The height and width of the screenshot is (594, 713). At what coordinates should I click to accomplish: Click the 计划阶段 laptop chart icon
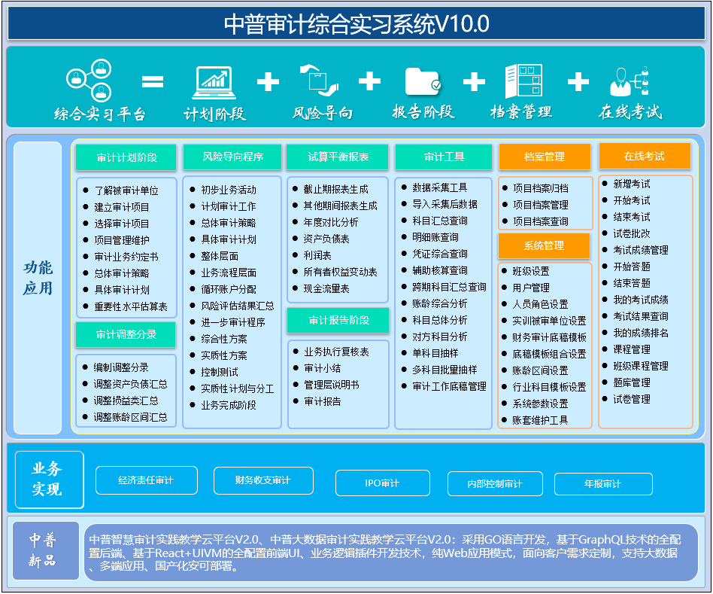coord(214,83)
